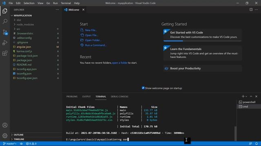Open the Run menu
The image size is (261, 146).
point(55,3)
